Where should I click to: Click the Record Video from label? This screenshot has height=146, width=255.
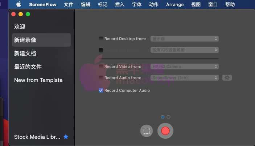coord(123,66)
